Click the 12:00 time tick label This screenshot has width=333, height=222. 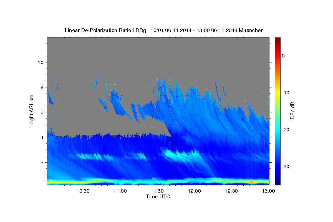[194, 191]
